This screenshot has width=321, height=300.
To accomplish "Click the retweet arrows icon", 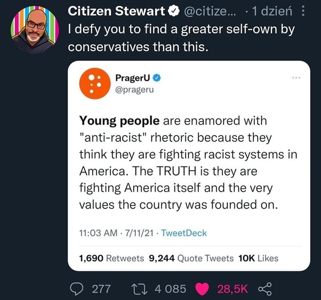I will coord(139,289).
